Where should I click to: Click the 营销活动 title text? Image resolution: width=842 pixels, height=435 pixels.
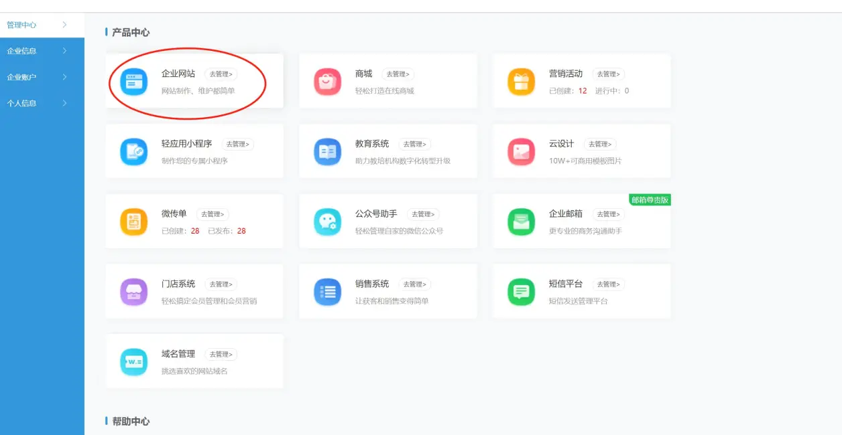(x=566, y=74)
